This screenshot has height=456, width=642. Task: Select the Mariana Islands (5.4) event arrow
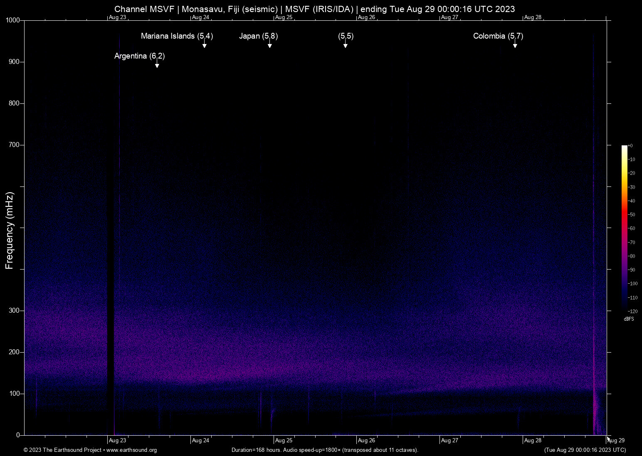click(x=204, y=46)
